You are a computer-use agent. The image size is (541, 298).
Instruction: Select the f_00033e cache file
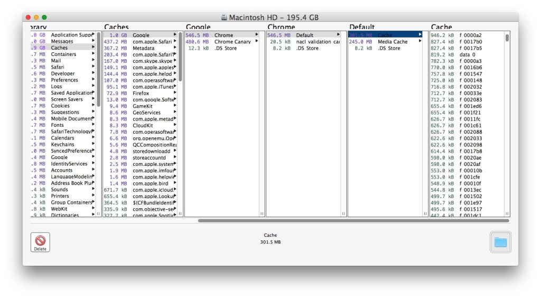[467, 93]
